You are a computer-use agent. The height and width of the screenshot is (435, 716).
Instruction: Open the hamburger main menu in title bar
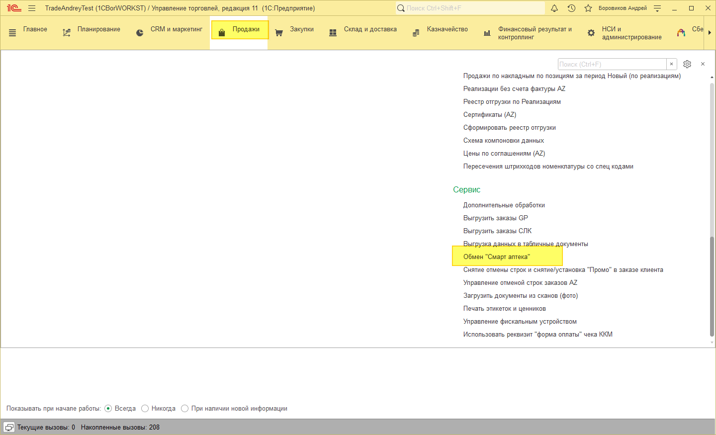(x=32, y=8)
